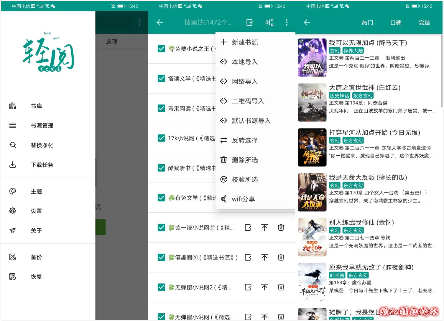Choose 网络导入 from the menu
The width and height of the screenshot is (444, 321).
tap(255, 82)
